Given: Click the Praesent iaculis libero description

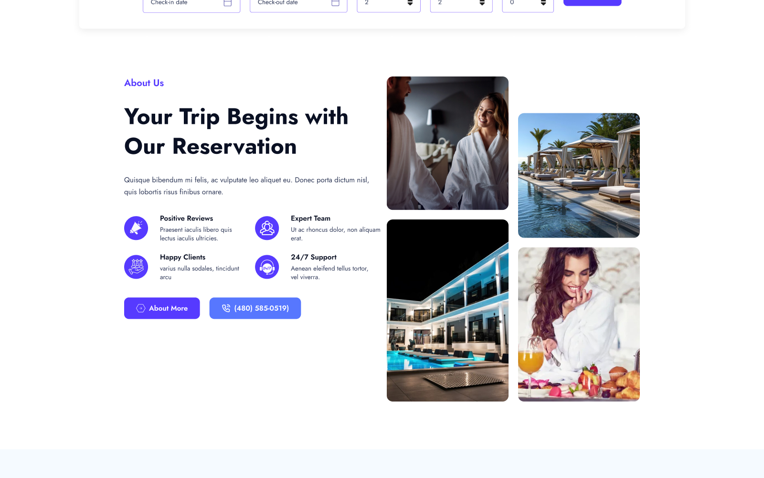Looking at the screenshot, I should coord(196,234).
